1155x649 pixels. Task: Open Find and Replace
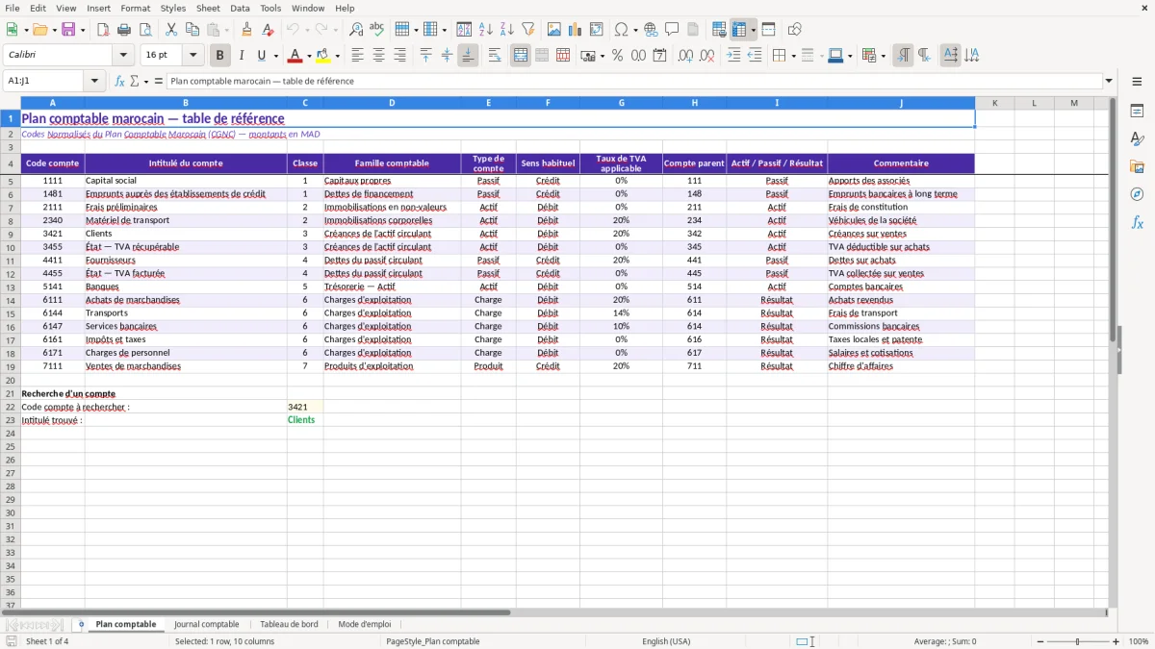[356, 30]
